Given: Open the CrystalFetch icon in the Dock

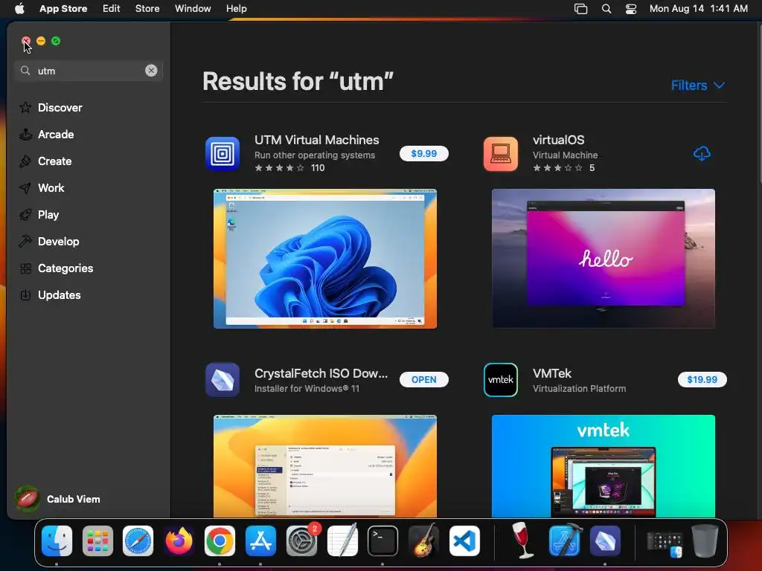Looking at the screenshot, I should click(605, 541).
